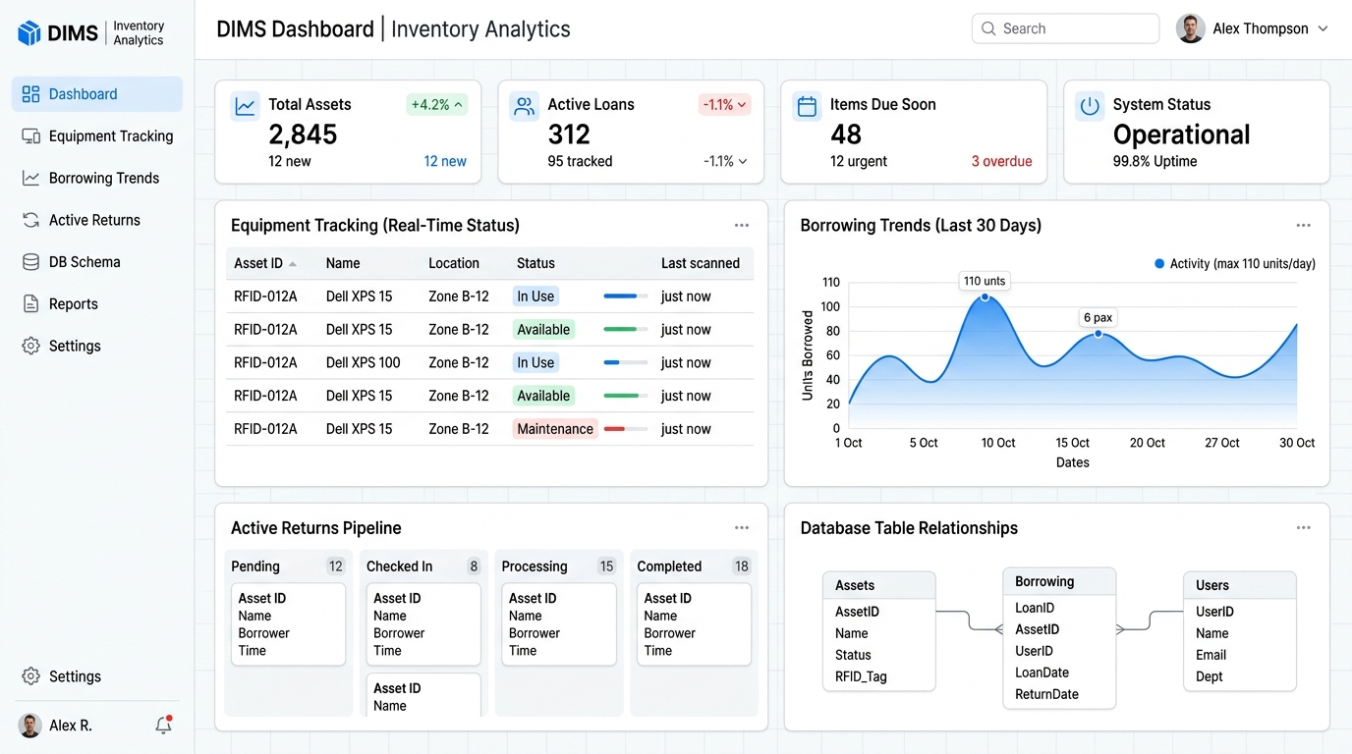This screenshot has height=754, width=1352.
Task: Click the Maintenance status badge
Action: pyautogui.click(x=555, y=429)
